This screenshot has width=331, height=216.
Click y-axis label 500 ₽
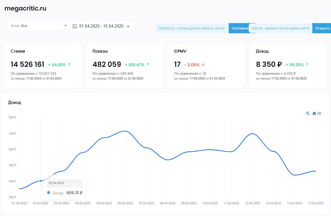click(12, 165)
